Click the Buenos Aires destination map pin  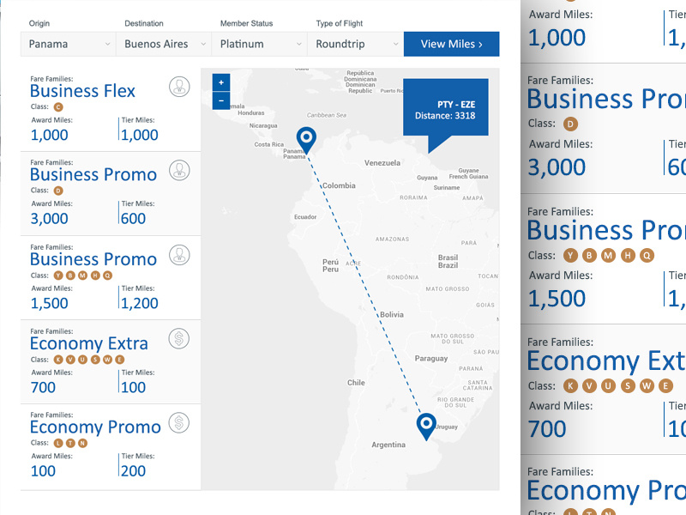coord(426,425)
